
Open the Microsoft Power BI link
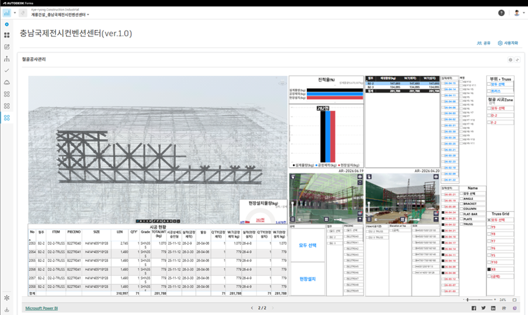coord(42,308)
